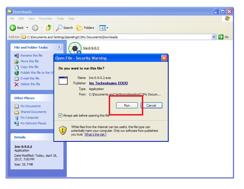Open My Computer link
The image size is (244, 189).
pos(30,118)
